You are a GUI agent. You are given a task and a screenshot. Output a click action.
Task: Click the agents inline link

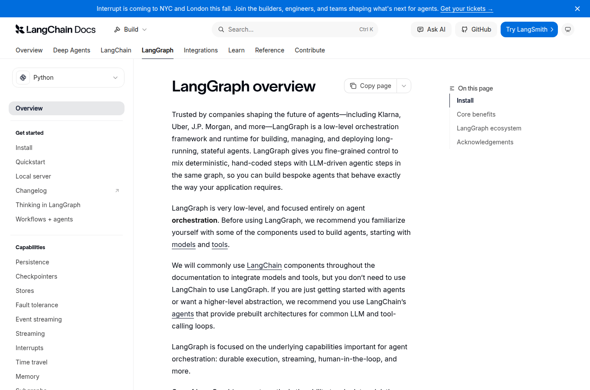183,314
